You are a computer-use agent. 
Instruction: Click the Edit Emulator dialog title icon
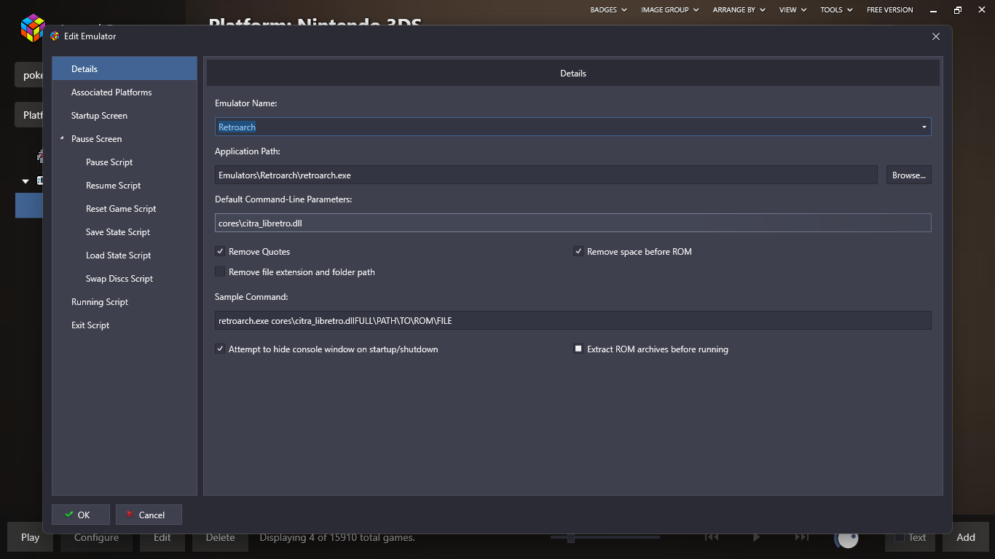coord(55,36)
